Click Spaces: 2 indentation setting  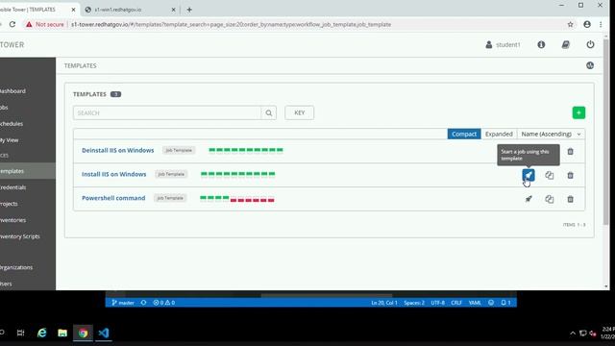pyautogui.click(x=414, y=303)
